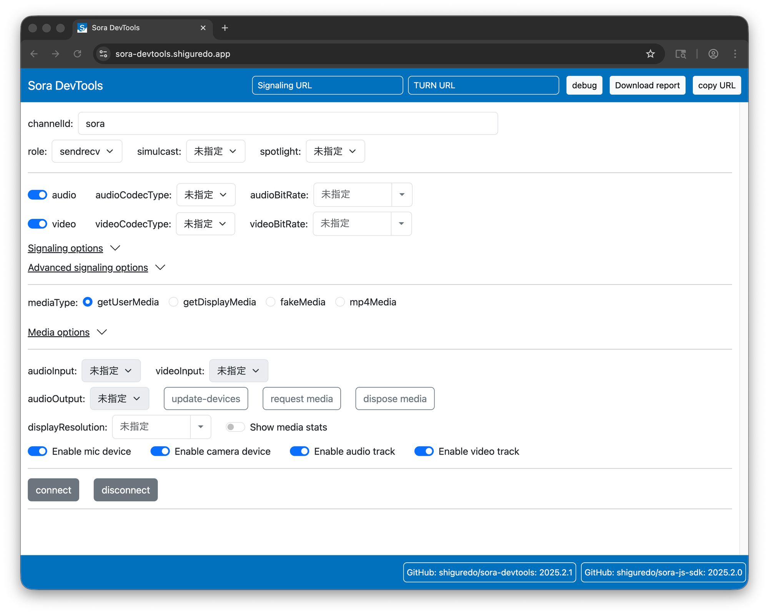
Task: Open the role sendrecv dropdown
Action: (87, 151)
